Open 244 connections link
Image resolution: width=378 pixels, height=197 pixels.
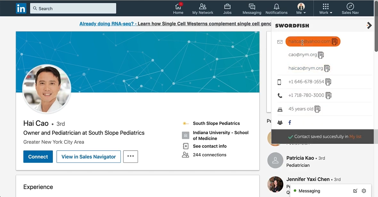[x=210, y=155]
